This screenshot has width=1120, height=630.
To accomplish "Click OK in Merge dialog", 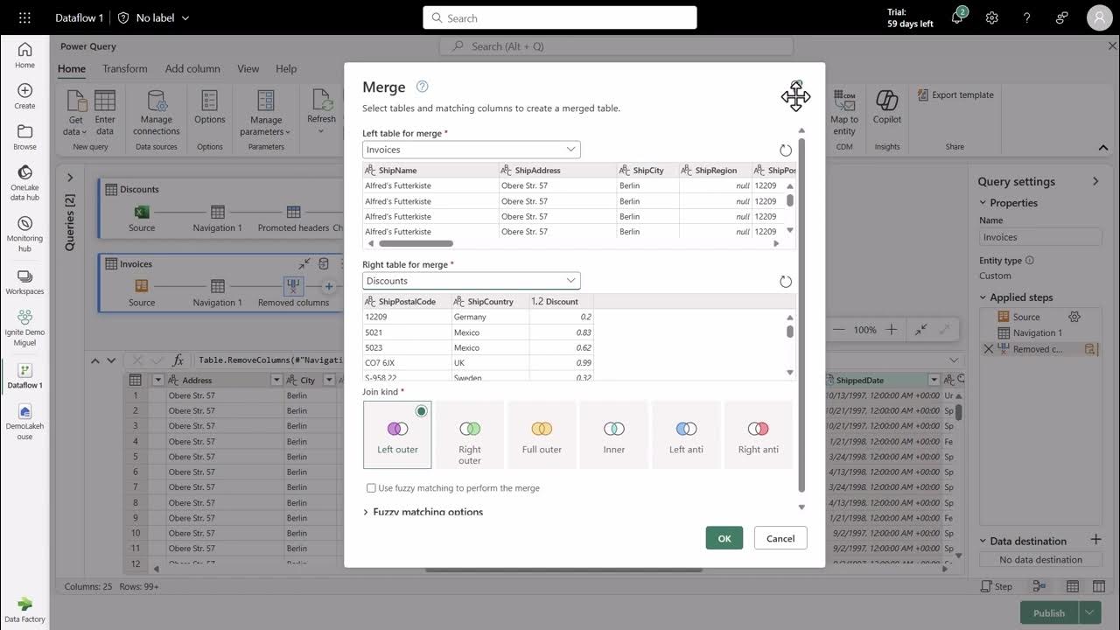I will pos(724,538).
